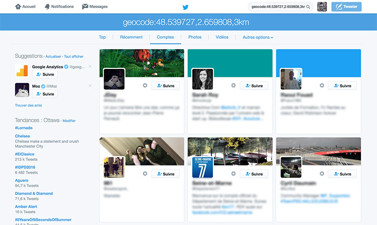The image size is (377, 225).
Task: Open gear menu on blue-banner account card
Action: click(x=322, y=85)
